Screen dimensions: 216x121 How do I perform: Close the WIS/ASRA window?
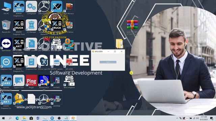tap(122, 51)
